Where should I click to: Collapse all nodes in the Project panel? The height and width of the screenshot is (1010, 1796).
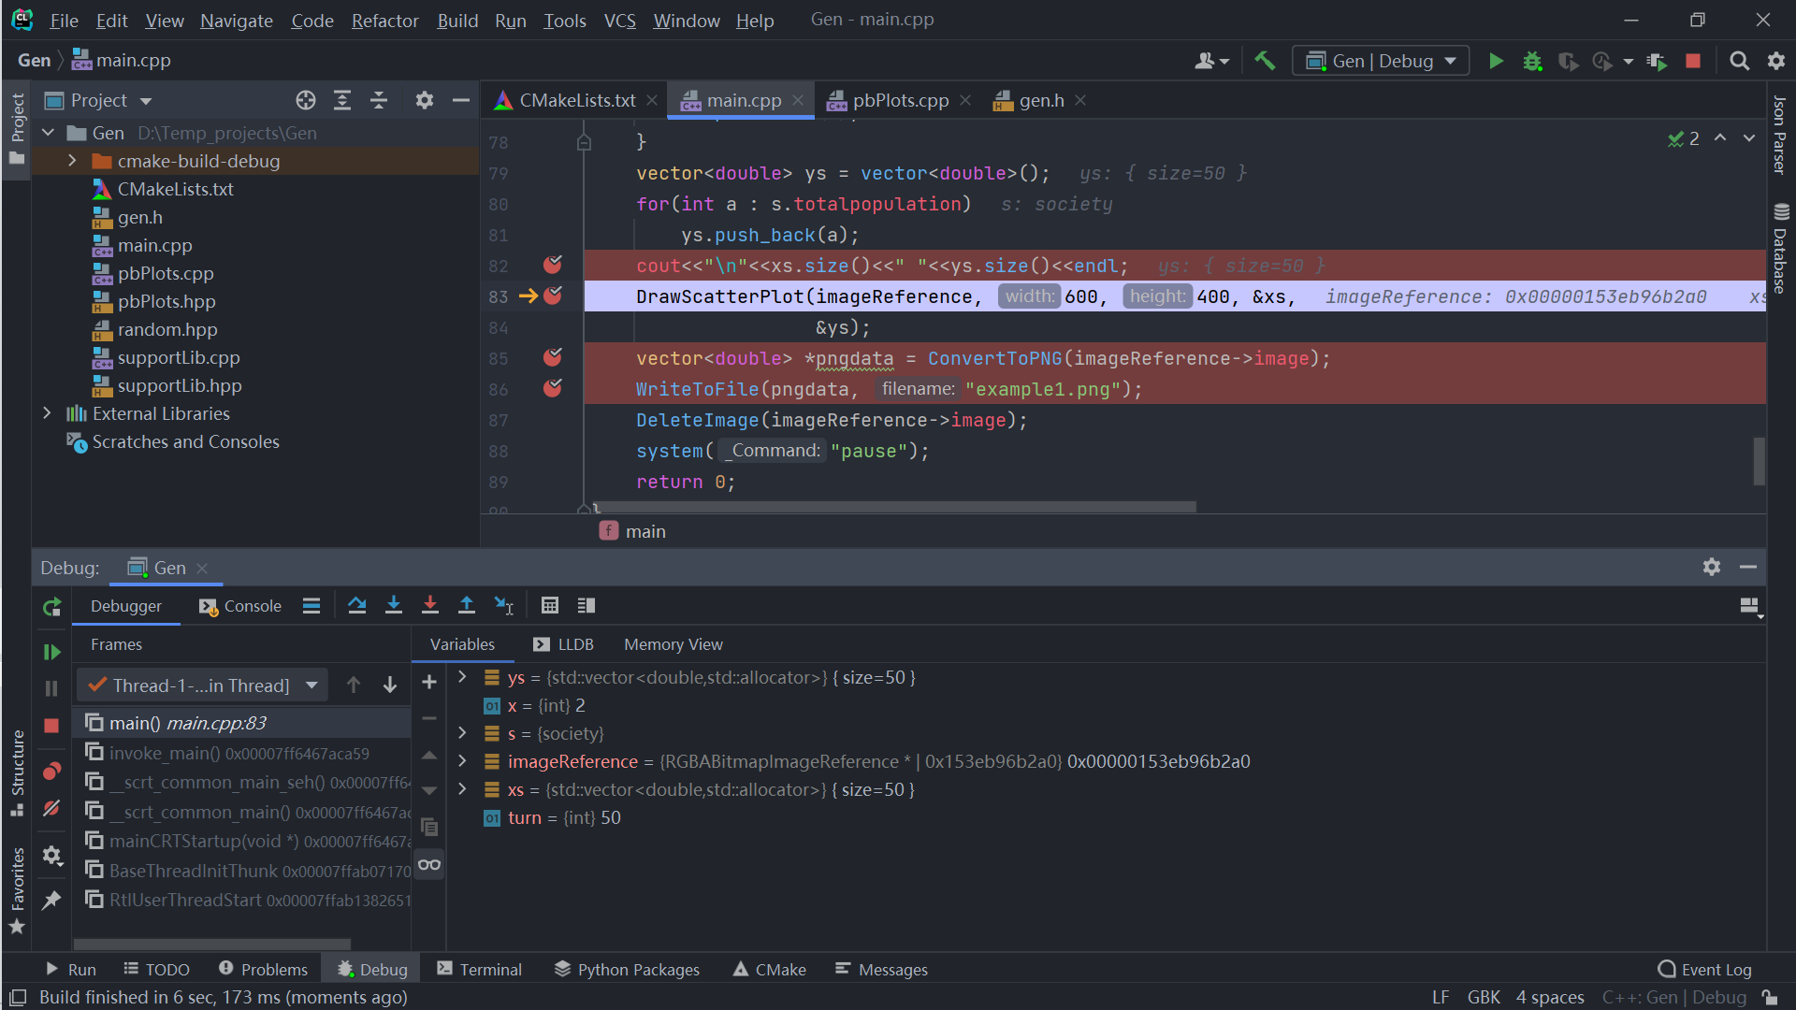[378, 99]
